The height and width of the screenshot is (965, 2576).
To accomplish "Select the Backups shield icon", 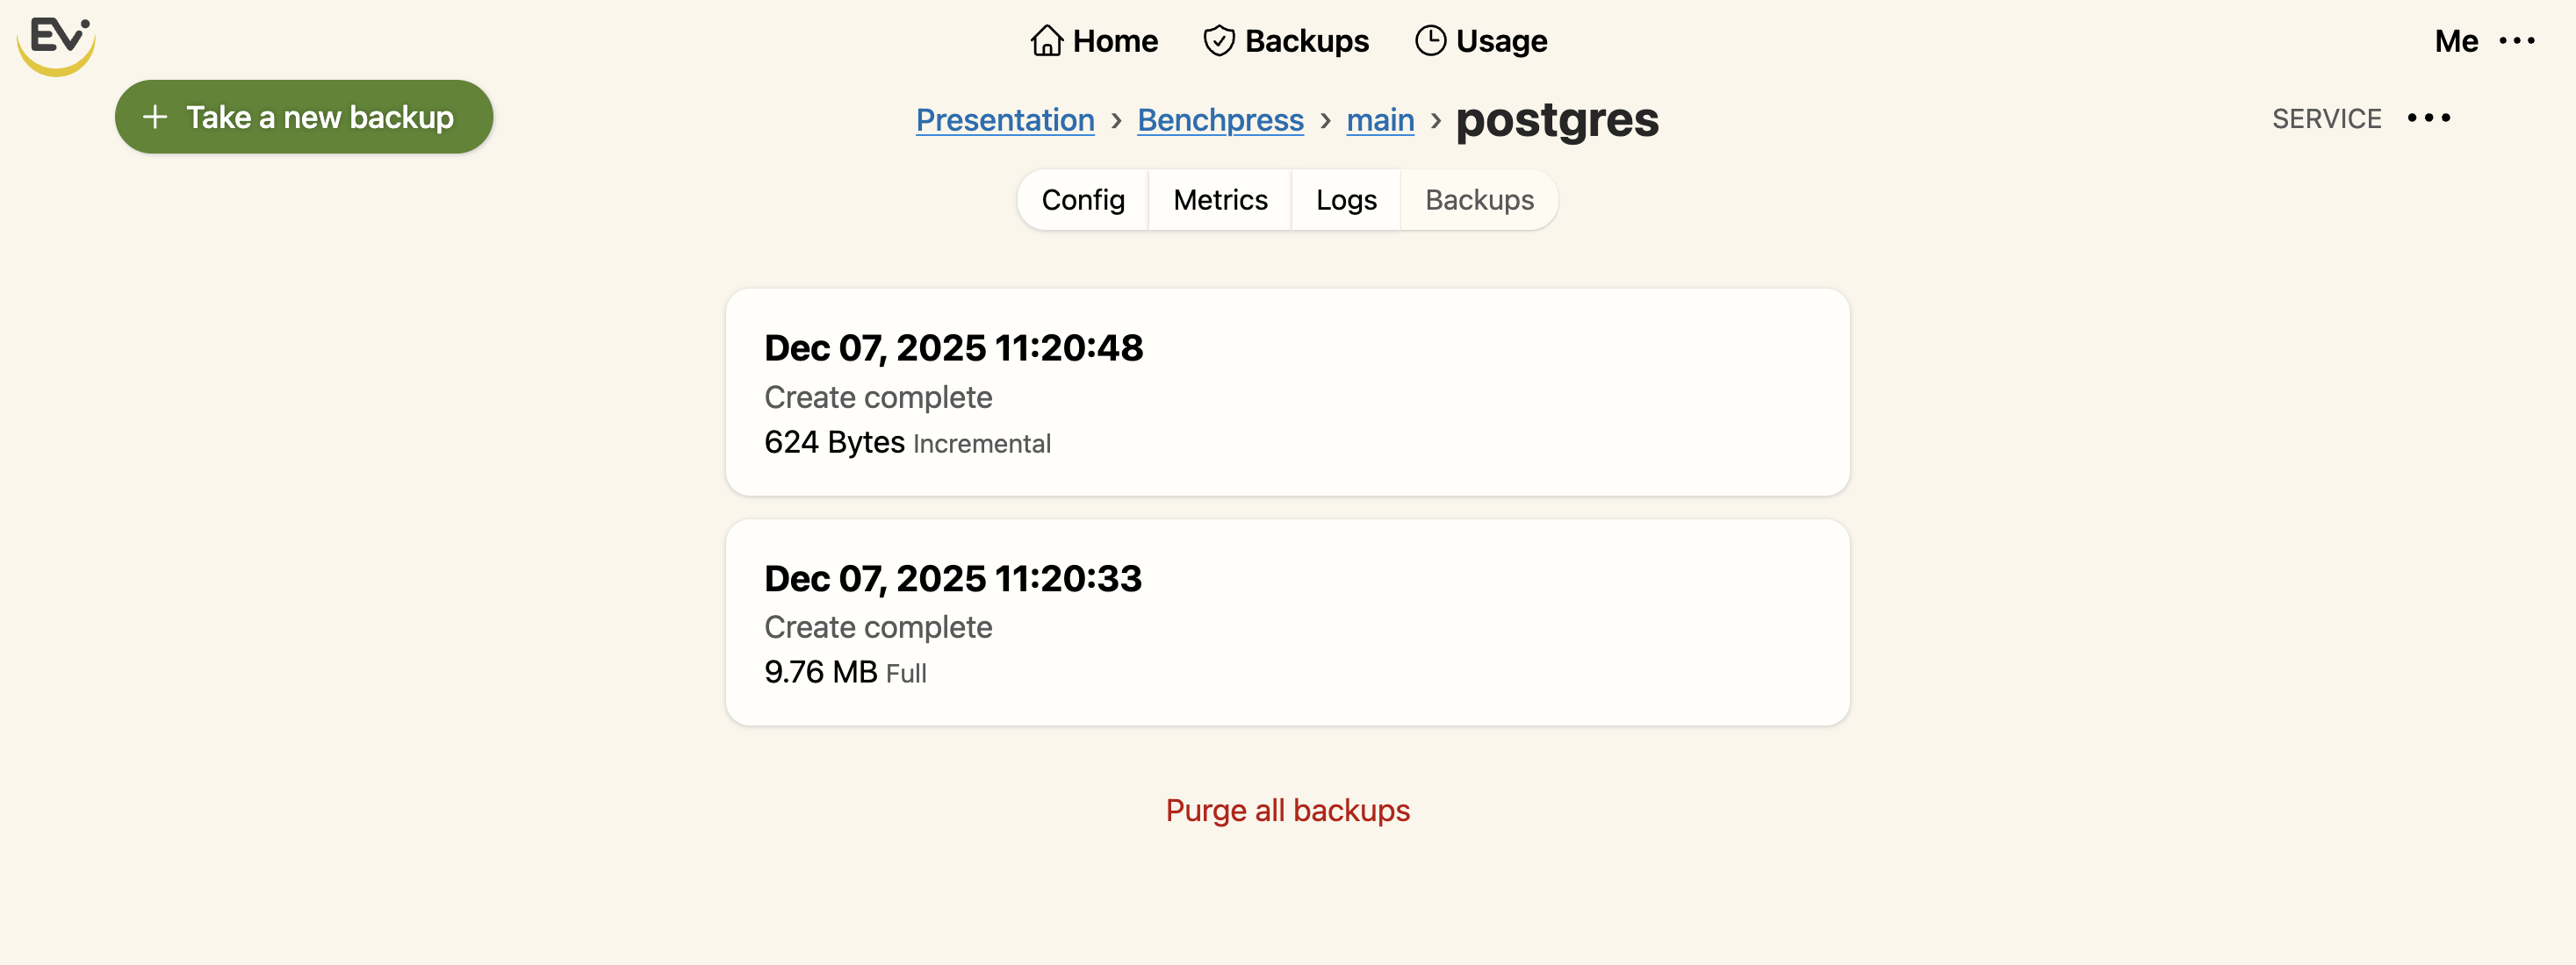I will [x=1218, y=40].
